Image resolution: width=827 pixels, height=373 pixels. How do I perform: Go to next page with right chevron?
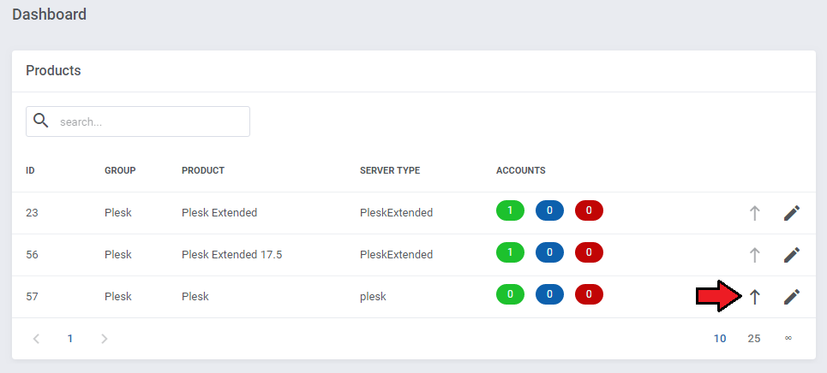(x=105, y=339)
